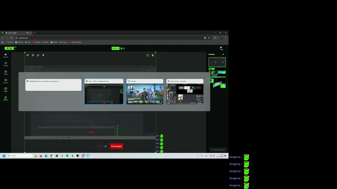Open the Screen share source in sidebar
This screenshot has height=189, width=337.
click(6, 81)
